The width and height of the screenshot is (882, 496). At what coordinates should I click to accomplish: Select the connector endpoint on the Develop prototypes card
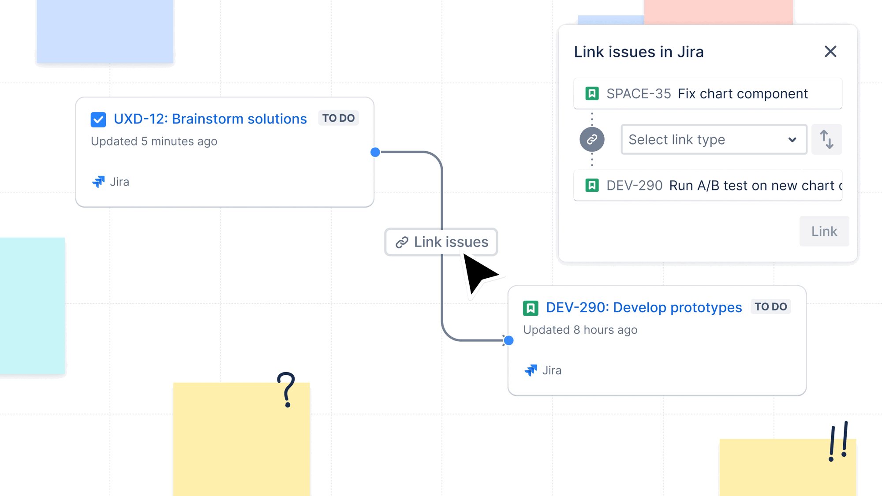click(x=508, y=340)
